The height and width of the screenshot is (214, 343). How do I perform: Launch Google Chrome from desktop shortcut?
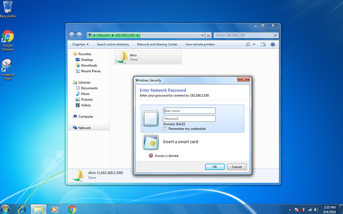click(x=8, y=40)
